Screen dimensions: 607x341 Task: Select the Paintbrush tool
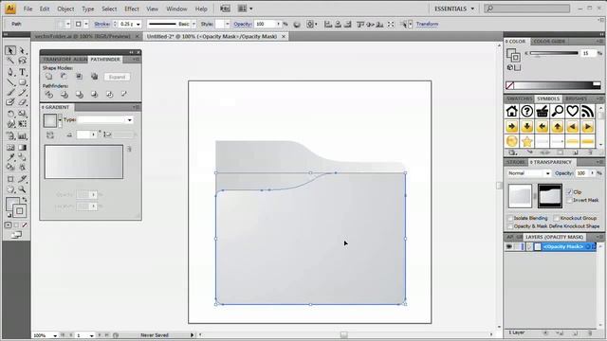click(x=10, y=93)
